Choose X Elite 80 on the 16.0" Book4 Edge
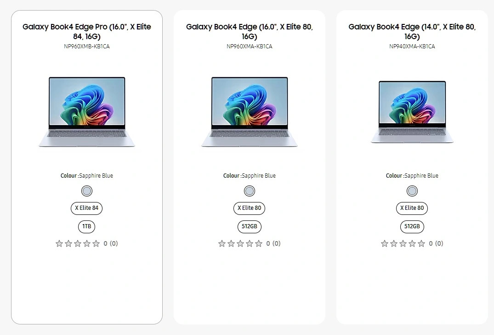The width and height of the screenshot is (494, 335). click(249, 208)
